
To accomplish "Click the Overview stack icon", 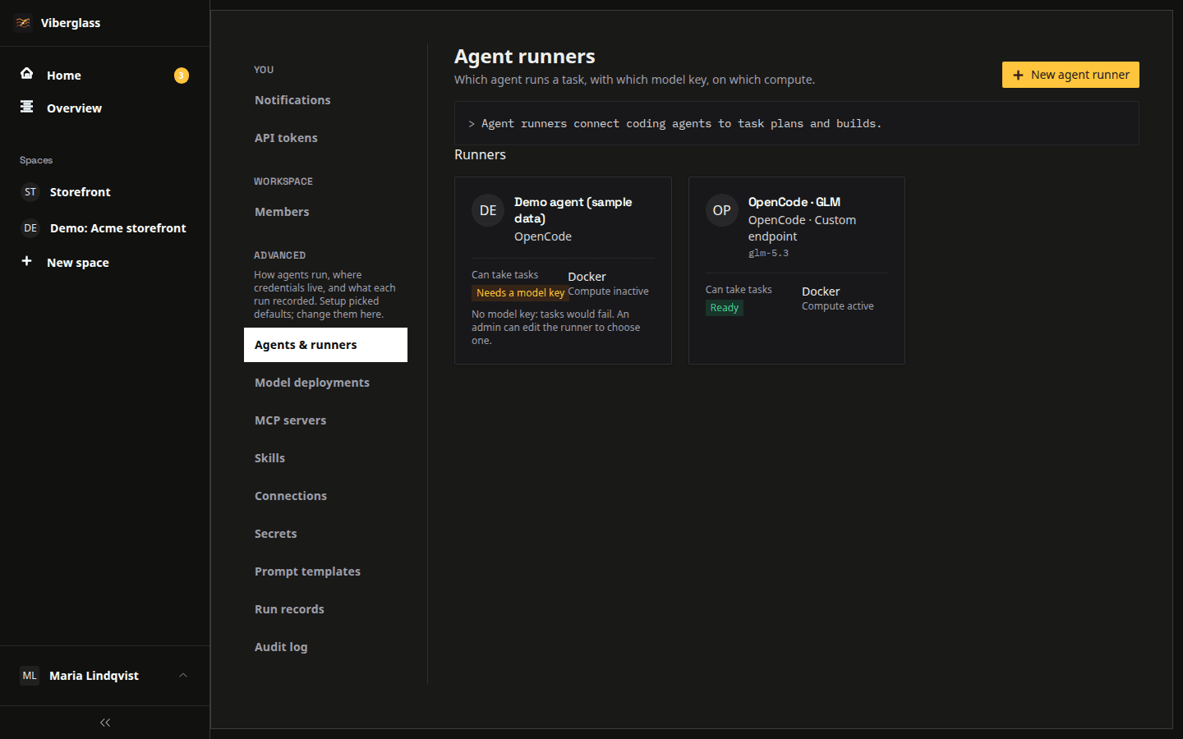I will point(27,107).
